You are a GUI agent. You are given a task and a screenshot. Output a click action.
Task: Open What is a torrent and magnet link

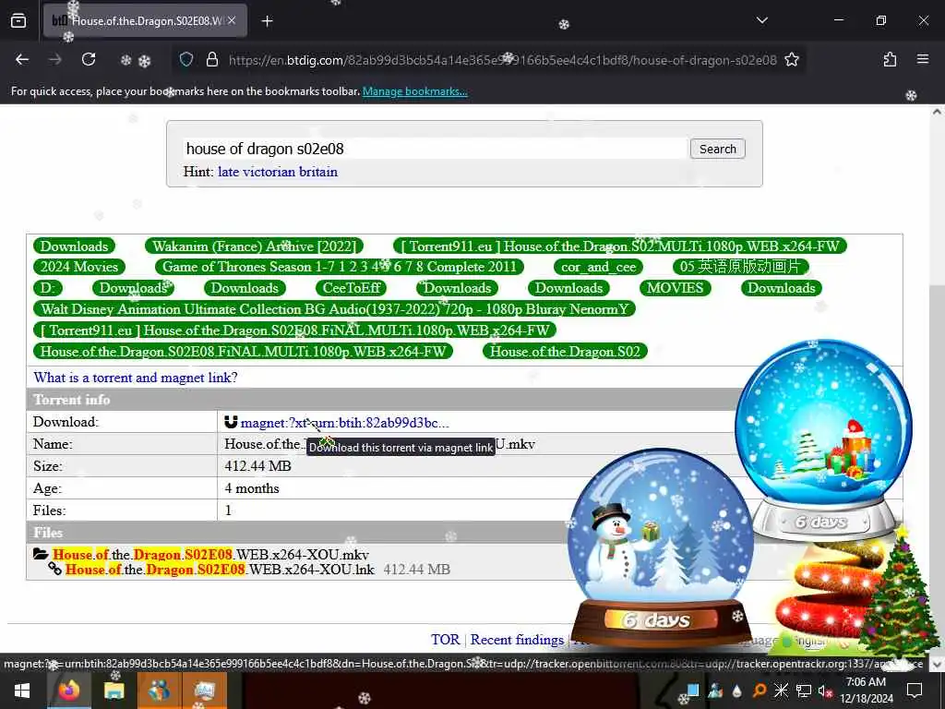coord(136,378)
